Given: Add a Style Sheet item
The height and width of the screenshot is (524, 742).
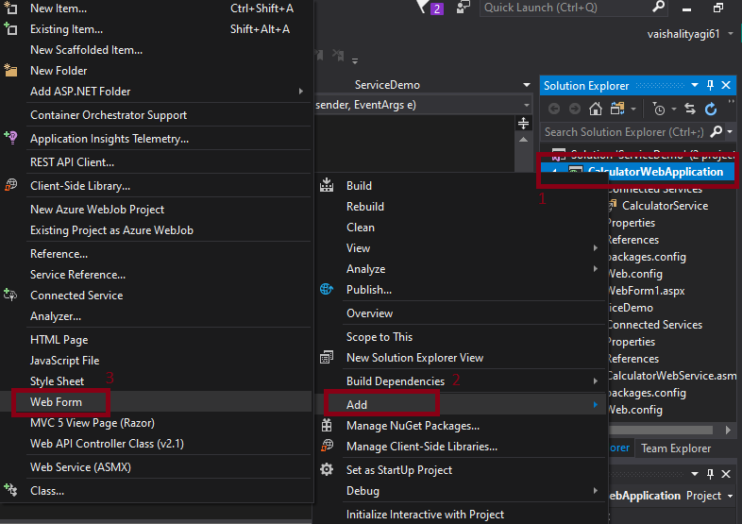Looking at the screenshot, I should (x=156, y=381).
